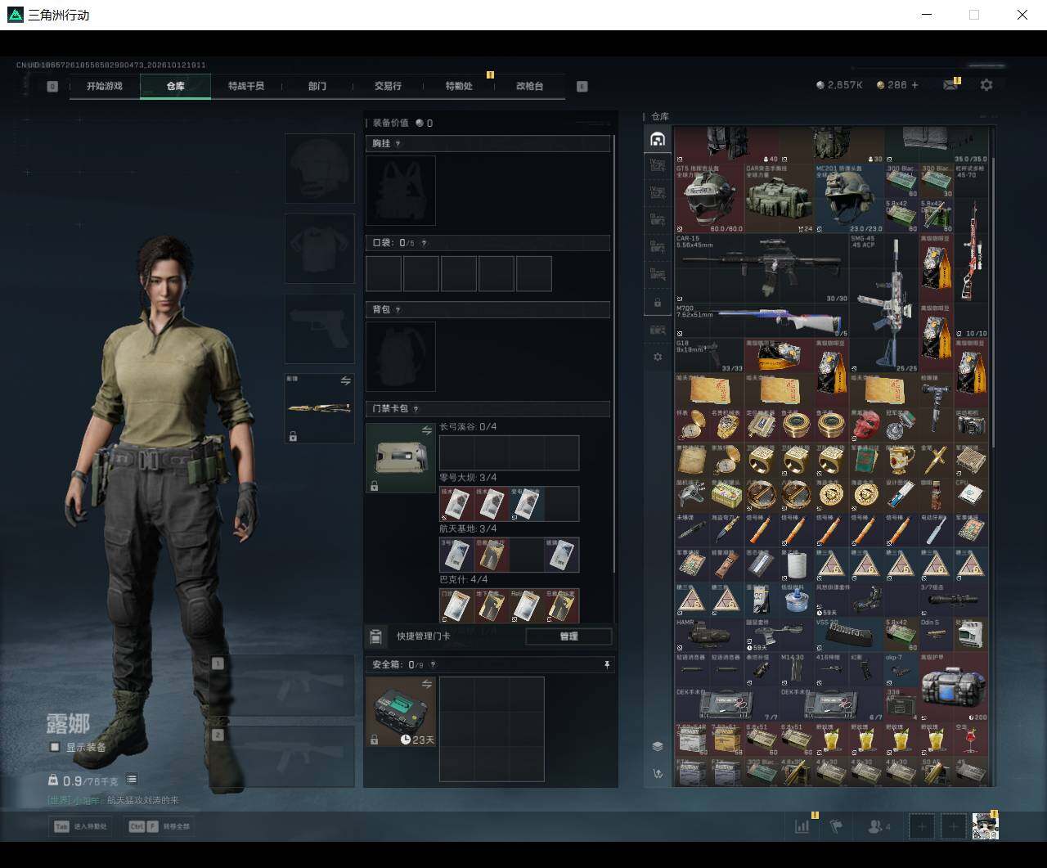Open the mail inbox envelope icon
This screenshot has height=868, width=1047.
[950, 85]
